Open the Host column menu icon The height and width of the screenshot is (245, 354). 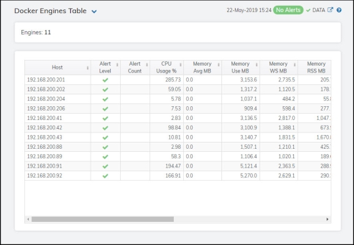88,67
